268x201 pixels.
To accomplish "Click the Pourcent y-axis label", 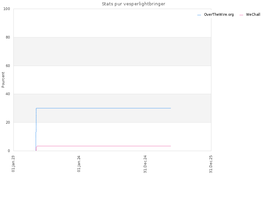I will pos(3,80).
